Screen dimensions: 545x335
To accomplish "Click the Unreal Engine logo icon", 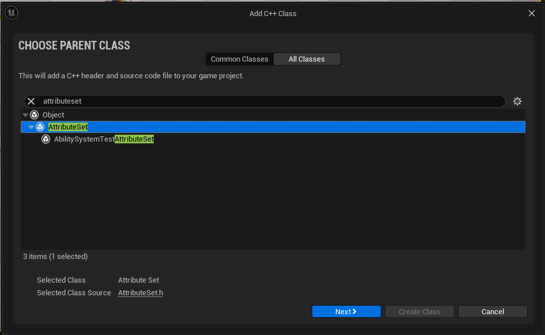I will (x=12, y=13).
